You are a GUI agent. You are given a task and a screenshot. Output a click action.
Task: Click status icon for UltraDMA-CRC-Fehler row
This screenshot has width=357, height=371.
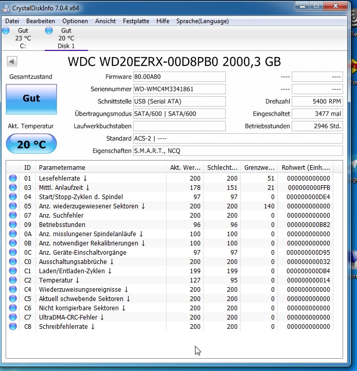pyautogui.click(x=13, y=317)
